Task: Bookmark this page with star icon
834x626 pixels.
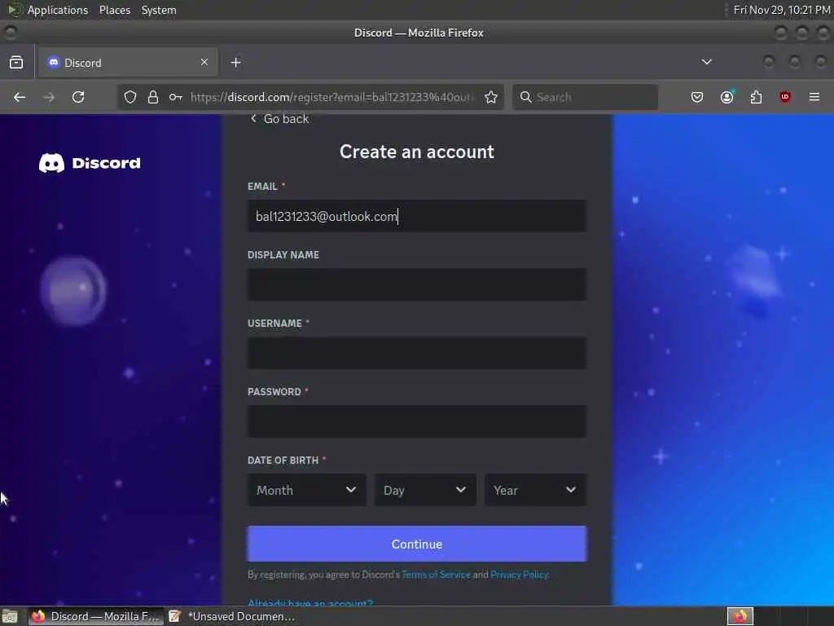Action: coord(491,97)
